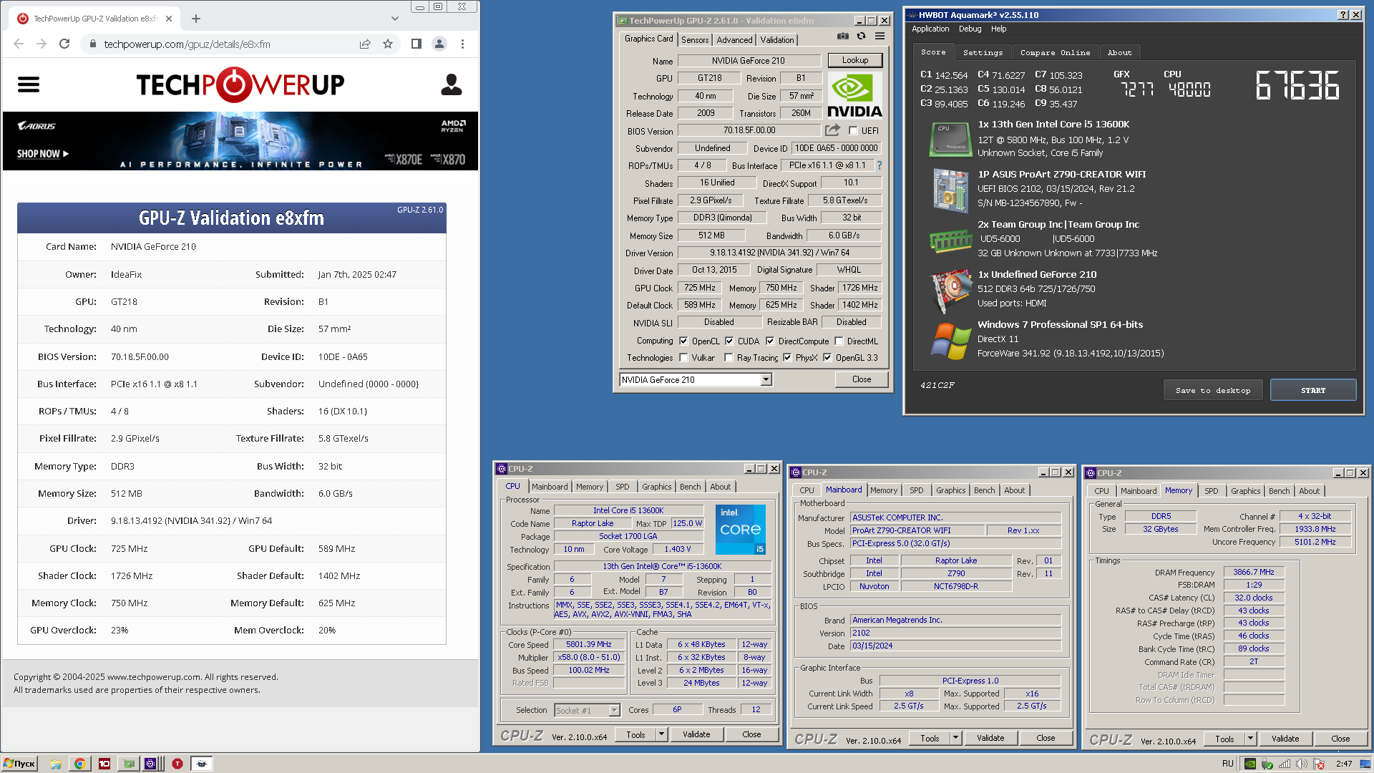
Task: Toggle the Ray Tracing checkbox
Action: click(x=729, y=358)
